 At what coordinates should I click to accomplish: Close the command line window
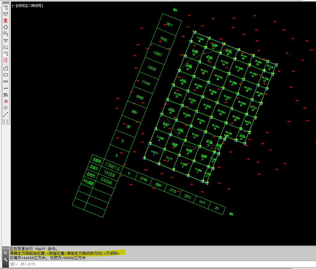[5, 253]
